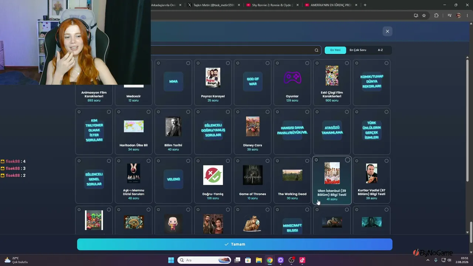Open Chrome's media control icon
This screenshot has width=473, height=266.
[x=449, y=16]
